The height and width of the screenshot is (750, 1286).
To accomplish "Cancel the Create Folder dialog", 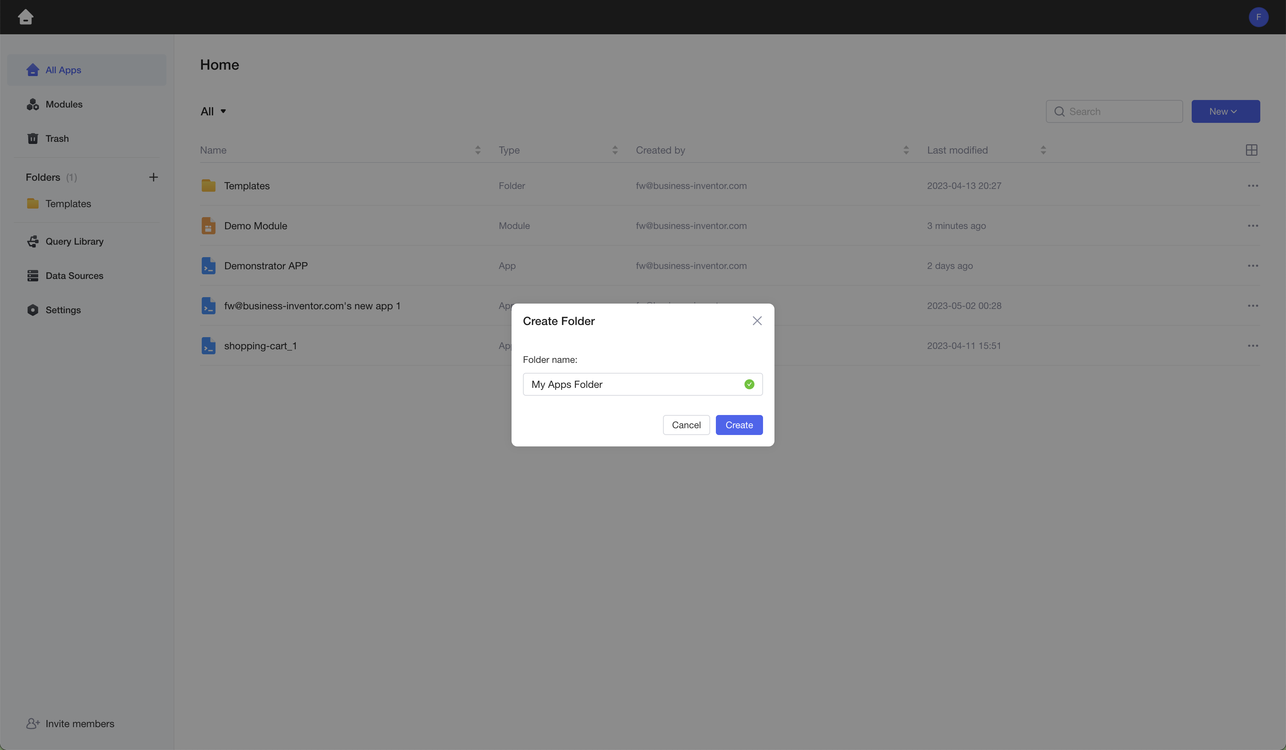I will tap(686, 425).
